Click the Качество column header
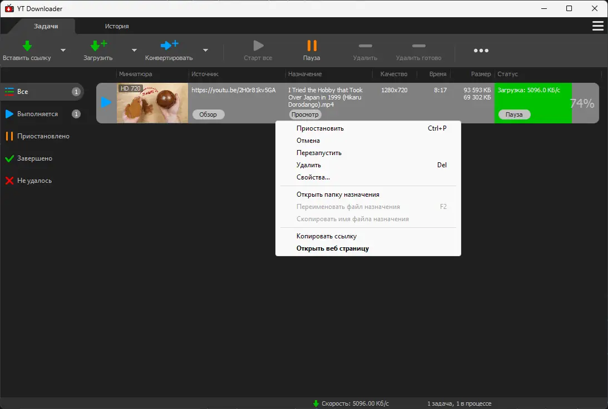 [394, 74]
